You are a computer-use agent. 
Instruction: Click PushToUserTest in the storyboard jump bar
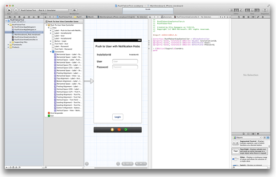click(64, 17)
